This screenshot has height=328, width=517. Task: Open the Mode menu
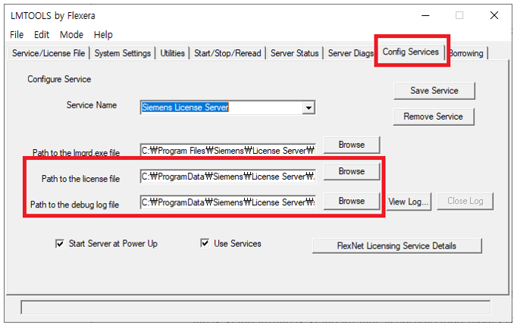pyautogui.click(x=71, y=35)
